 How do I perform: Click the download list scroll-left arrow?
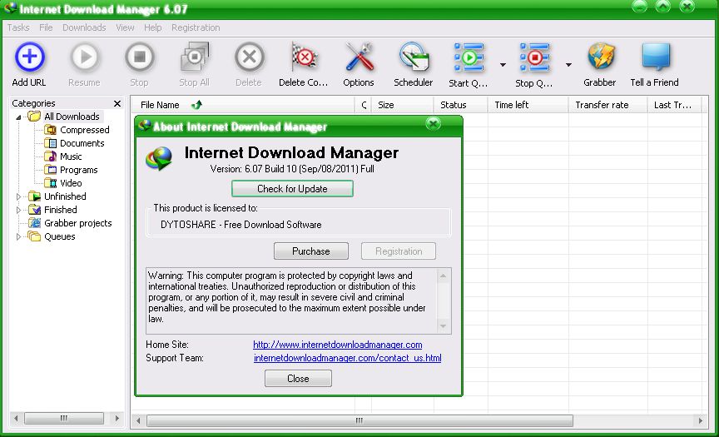(138, 420)
